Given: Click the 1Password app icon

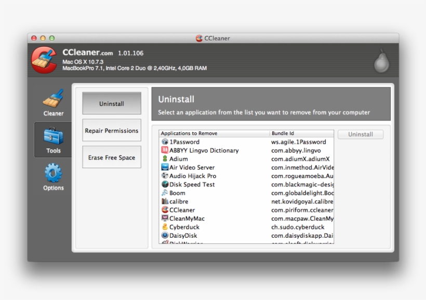Looking at the screenshot, I should tap(165, 142).
